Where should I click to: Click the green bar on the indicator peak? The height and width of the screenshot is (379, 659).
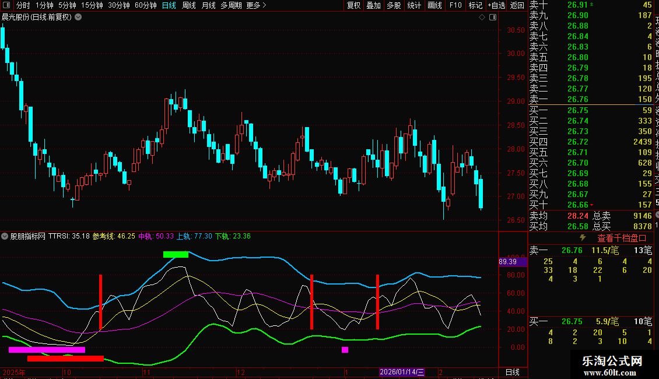coord(176,254)
